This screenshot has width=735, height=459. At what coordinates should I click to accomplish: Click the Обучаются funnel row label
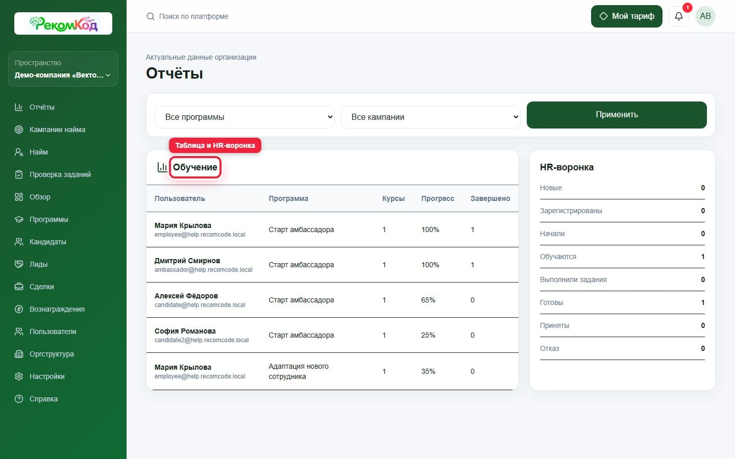point(558,257)
